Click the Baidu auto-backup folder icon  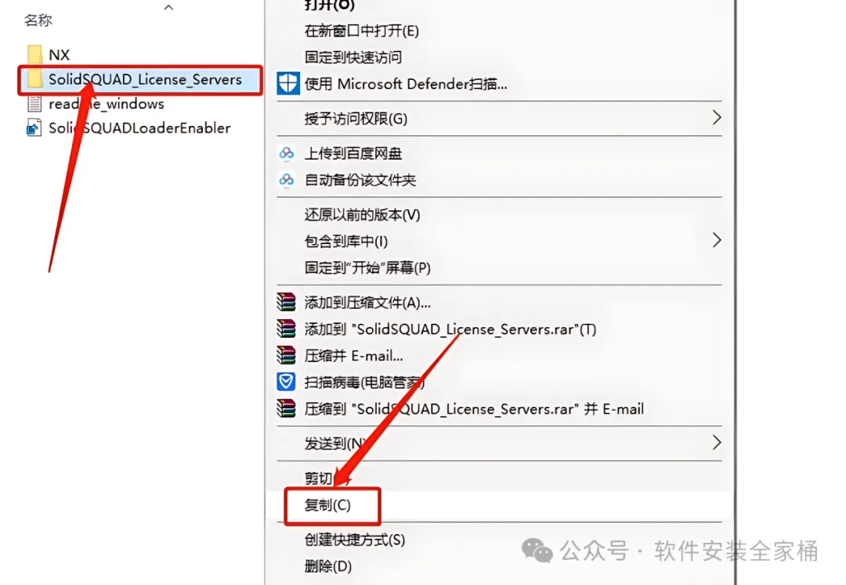[x=287, y=180]
